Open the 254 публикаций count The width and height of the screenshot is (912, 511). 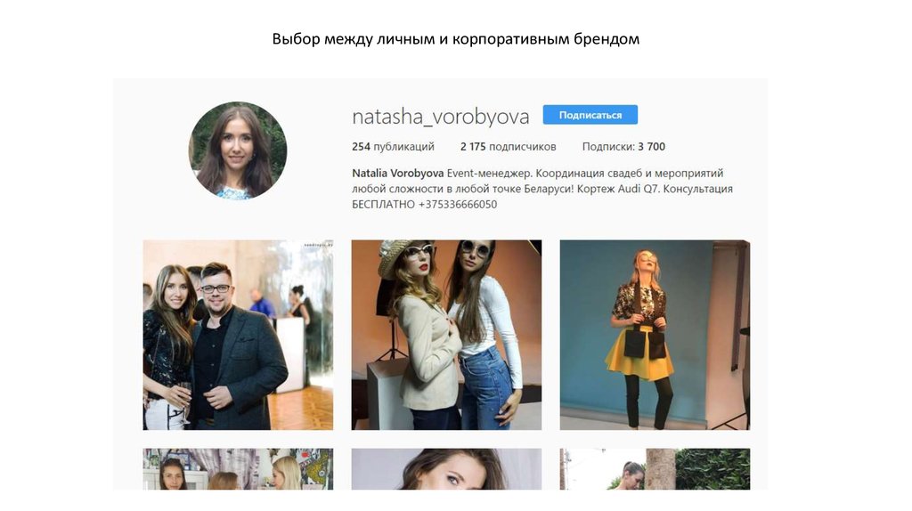(x=393, y=147)
